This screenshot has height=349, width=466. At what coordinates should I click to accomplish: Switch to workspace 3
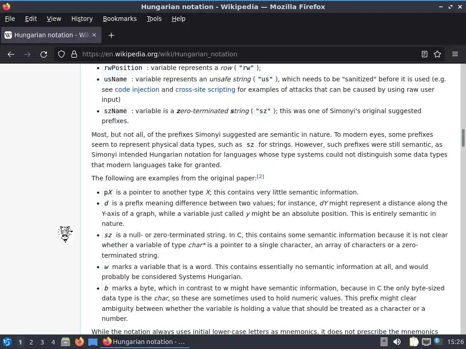[42, 342]
